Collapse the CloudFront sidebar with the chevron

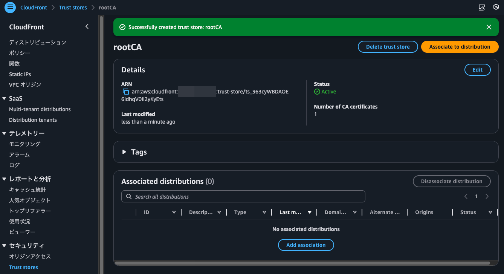pos(87,26)
